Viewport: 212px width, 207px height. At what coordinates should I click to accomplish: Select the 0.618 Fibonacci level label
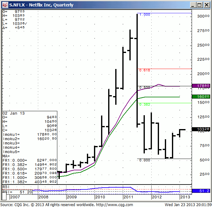click(x=145, y=70)
